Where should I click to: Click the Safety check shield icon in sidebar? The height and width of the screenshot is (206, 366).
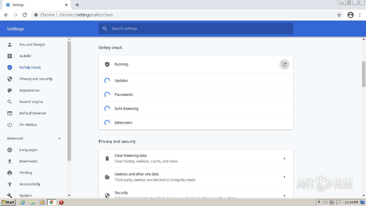[x=10, y=68]
